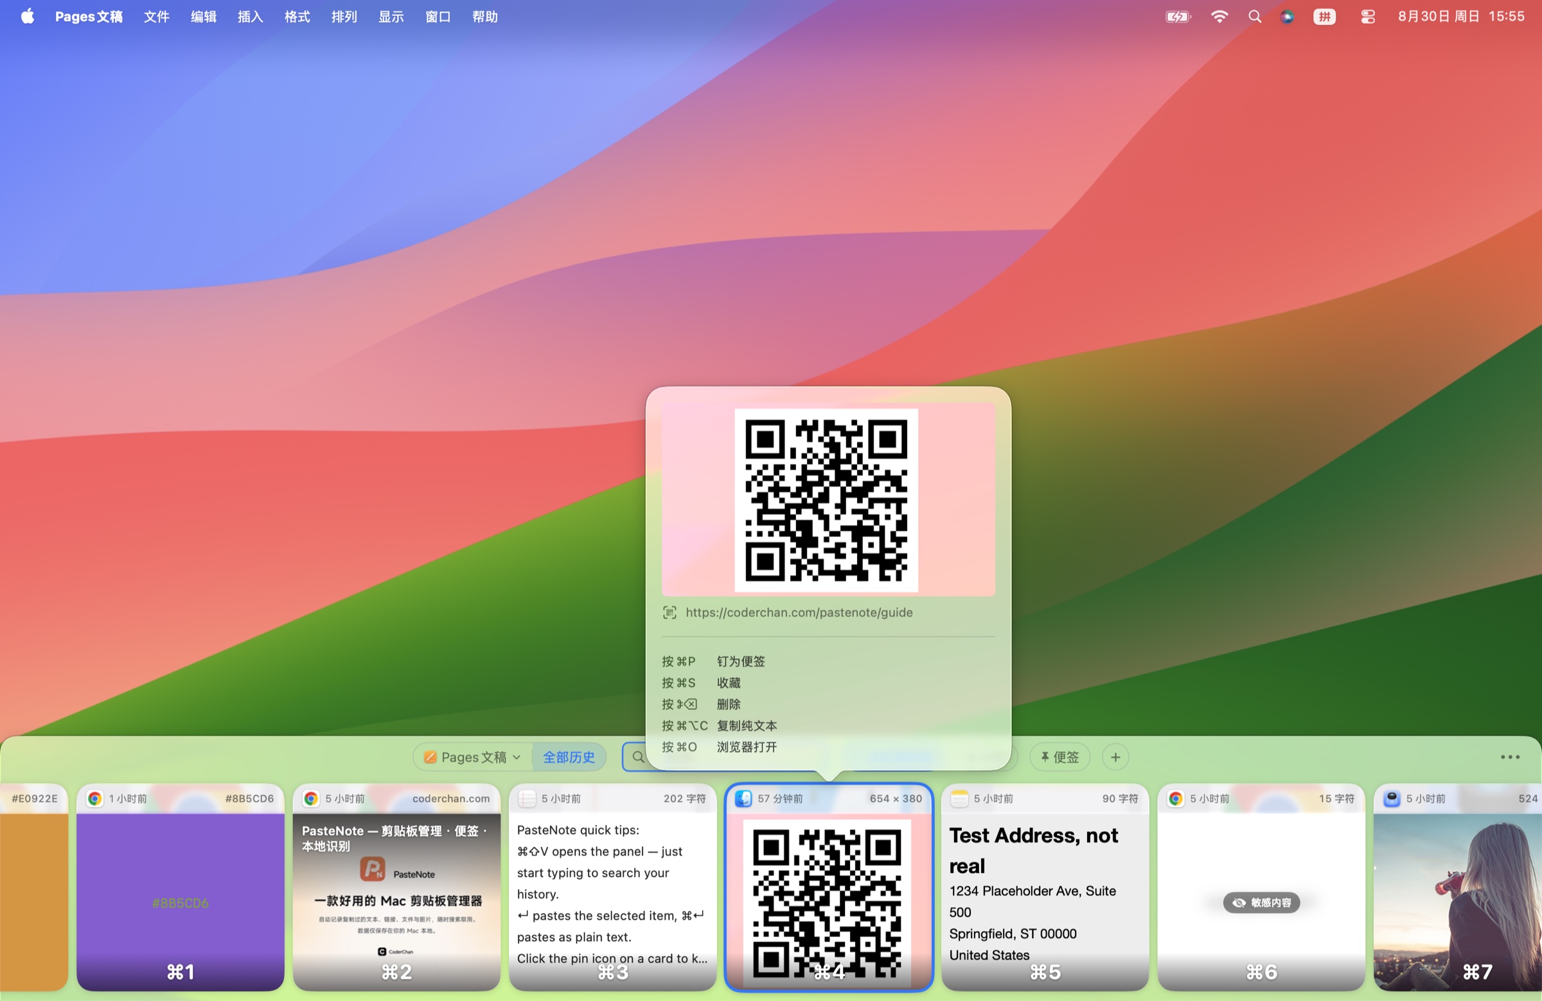Click the battery charging status icon
Viewport: 1542px width, 1001px height.
coord(1178,16)
